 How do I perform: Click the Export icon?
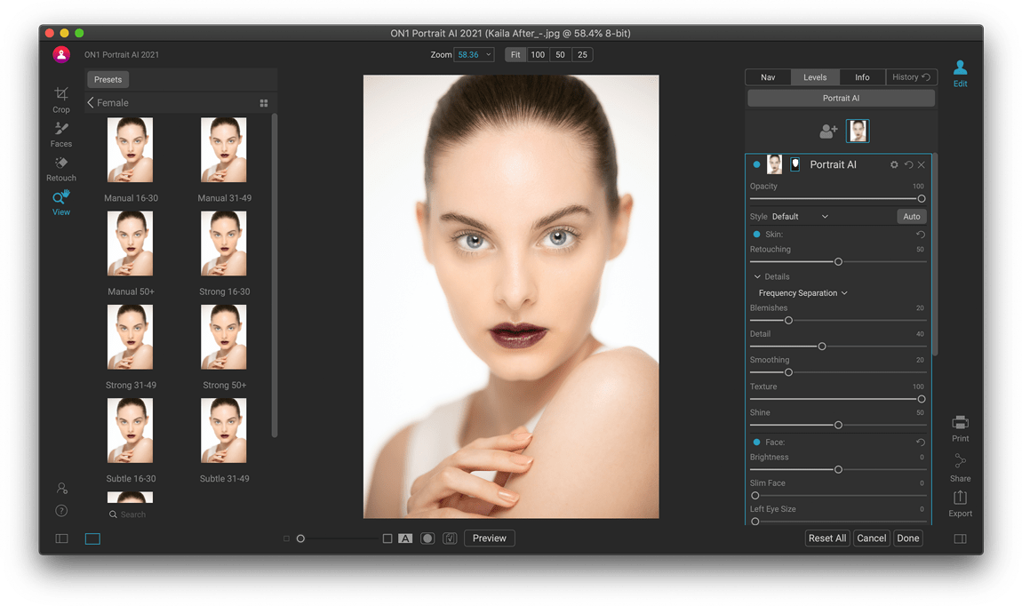[x=960, y=505]
